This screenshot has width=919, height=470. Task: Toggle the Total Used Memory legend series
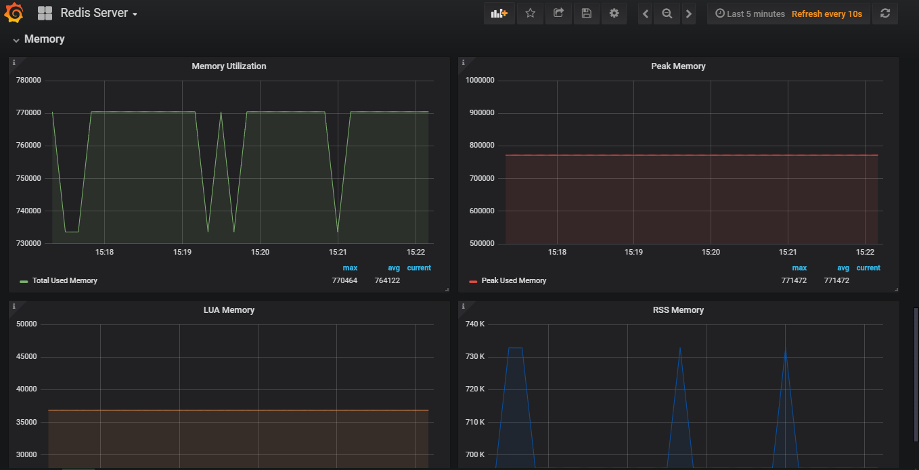[65, 280]
